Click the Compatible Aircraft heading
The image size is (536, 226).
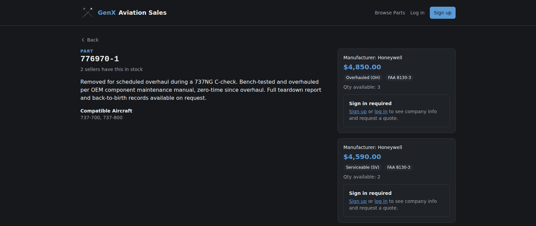pos(106,111)
